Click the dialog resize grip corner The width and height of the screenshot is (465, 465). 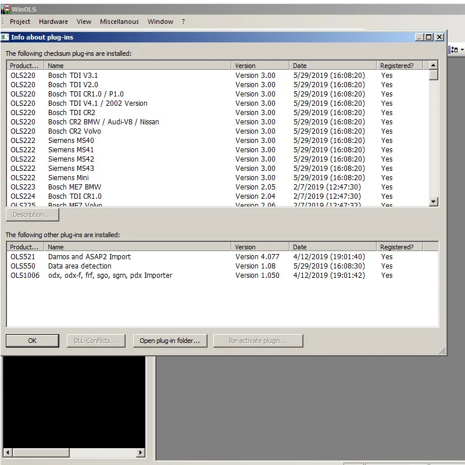tap(442, 351)
